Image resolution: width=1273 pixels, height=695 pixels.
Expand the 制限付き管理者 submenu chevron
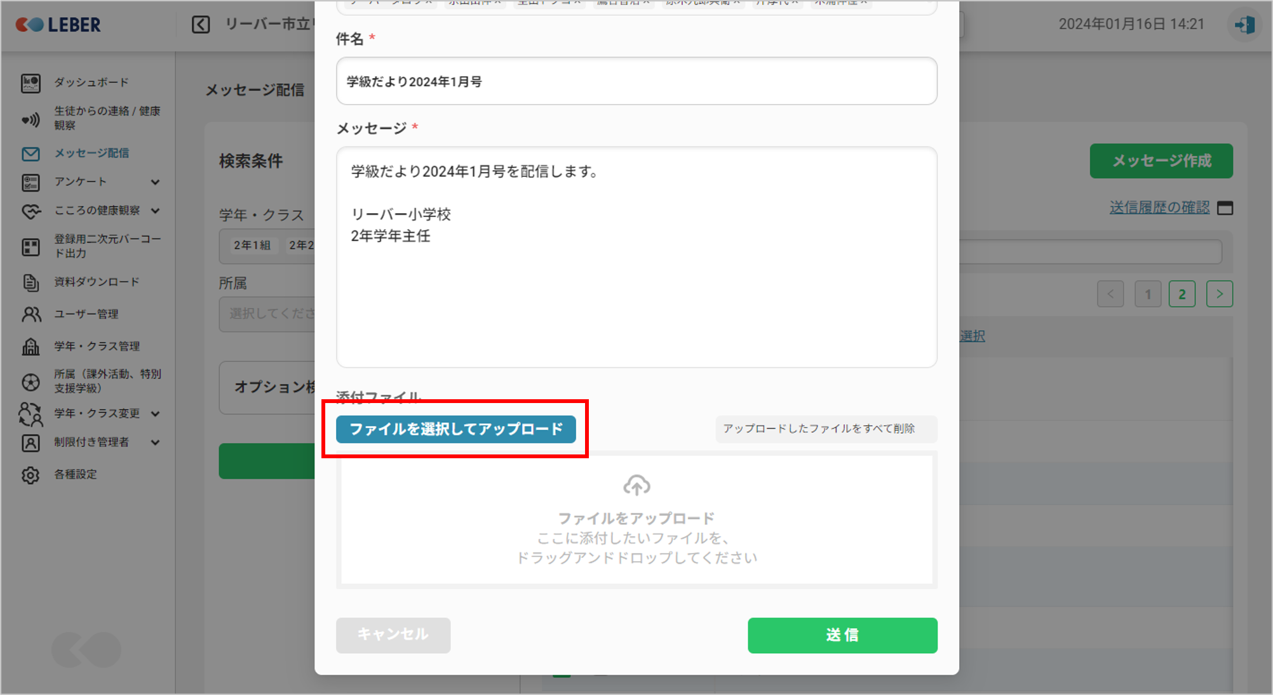(156, 442)
